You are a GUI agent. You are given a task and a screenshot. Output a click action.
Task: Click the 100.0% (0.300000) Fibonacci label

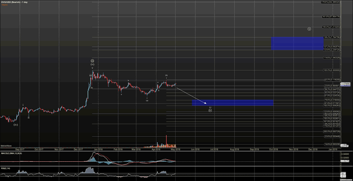[x=331, y=70]
